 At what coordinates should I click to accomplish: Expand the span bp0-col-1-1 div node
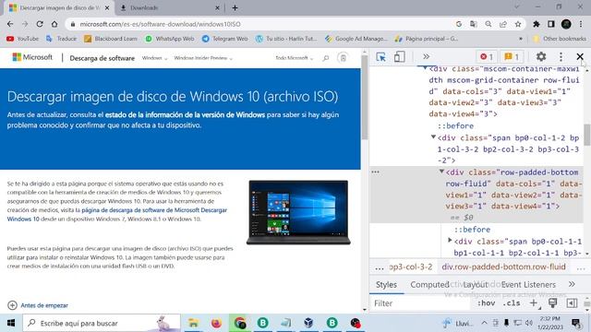[450, 240]
